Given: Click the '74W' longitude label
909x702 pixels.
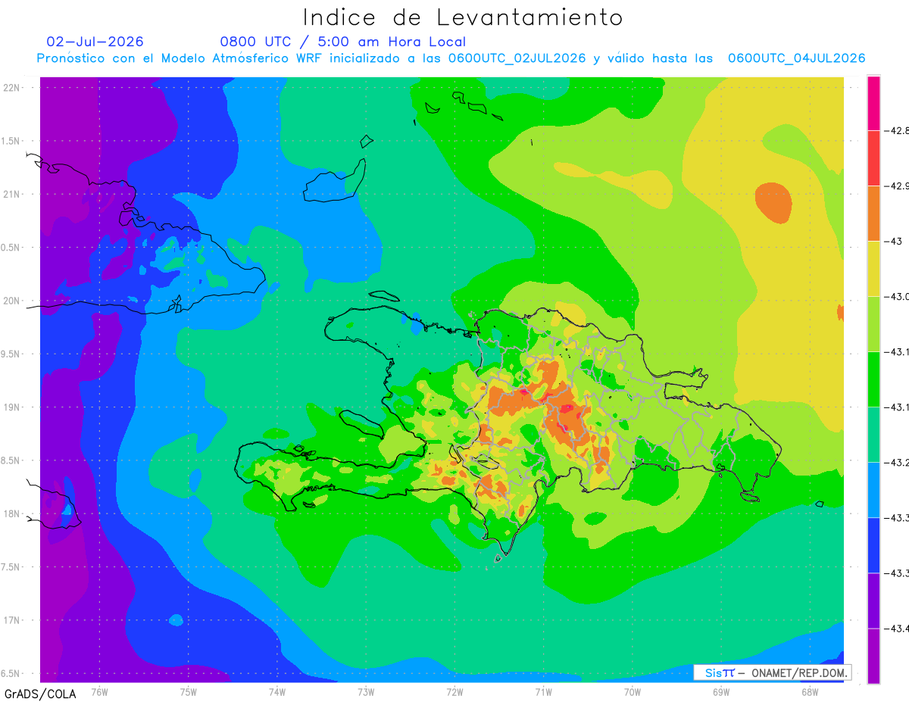Looking at the screenshot, I should (x=277, y=691).
